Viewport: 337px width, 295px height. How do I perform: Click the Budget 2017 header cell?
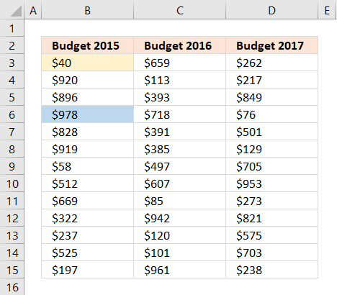(x=271, y=45)
